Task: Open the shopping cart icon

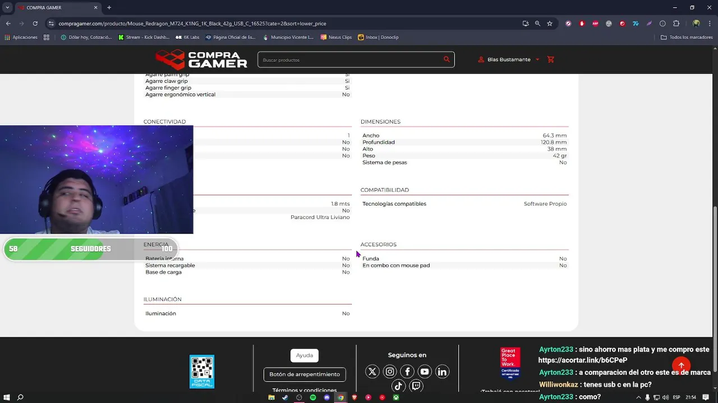Action: (550, 59)
